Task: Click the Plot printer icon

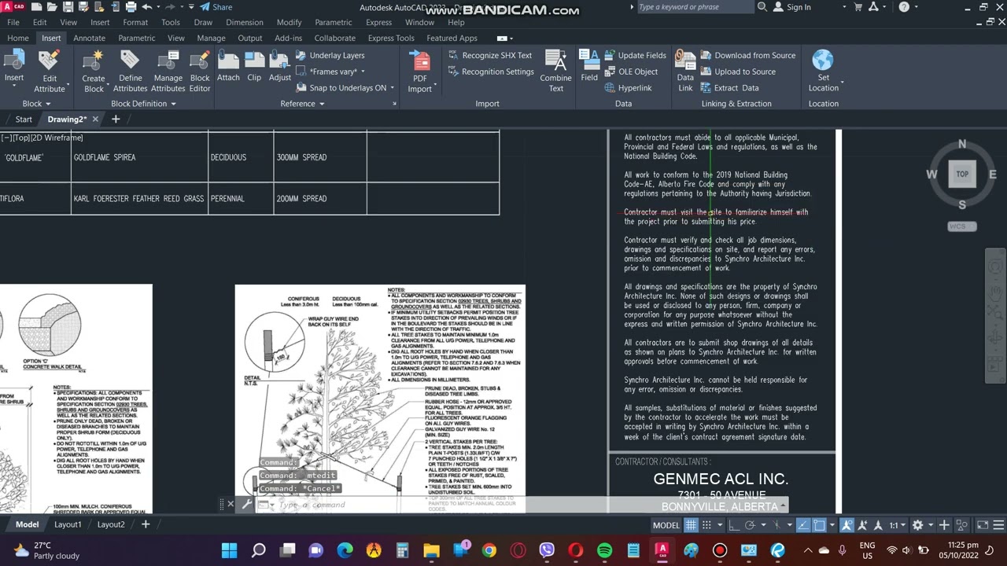Action: coord(132,7)
